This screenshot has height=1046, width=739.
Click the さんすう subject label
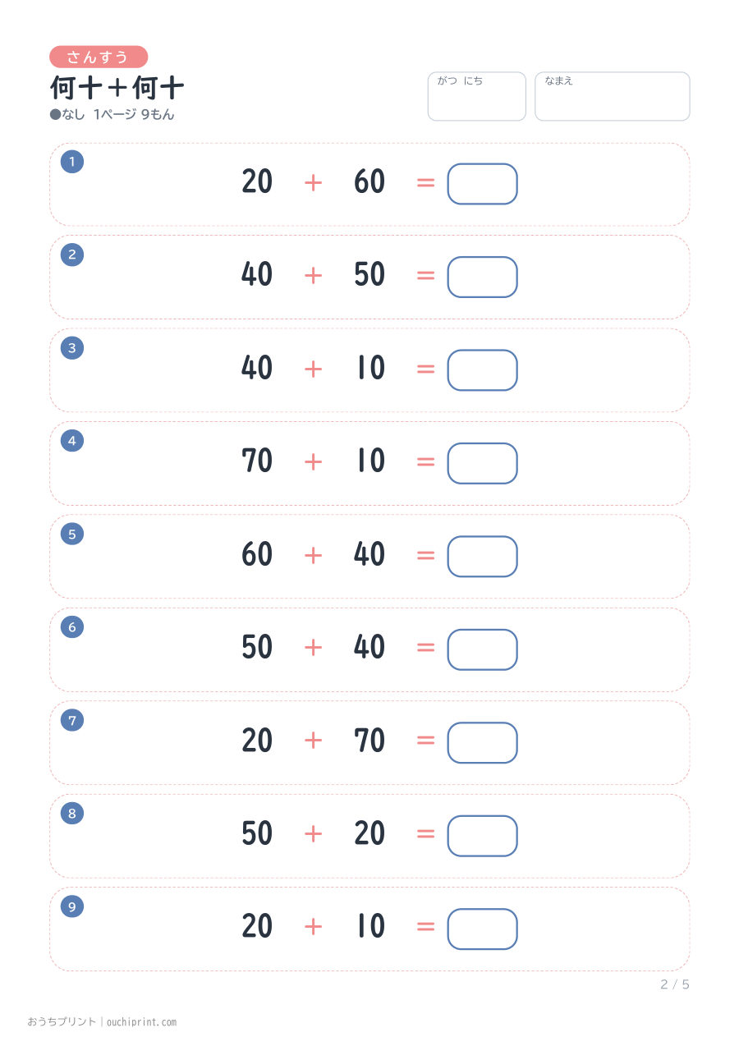click(99, 57)
